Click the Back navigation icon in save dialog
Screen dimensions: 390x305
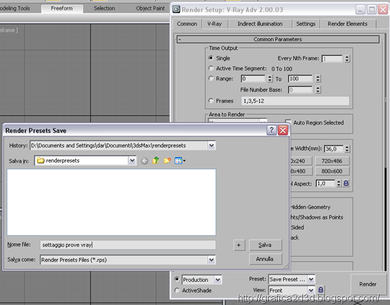[144, 161]
